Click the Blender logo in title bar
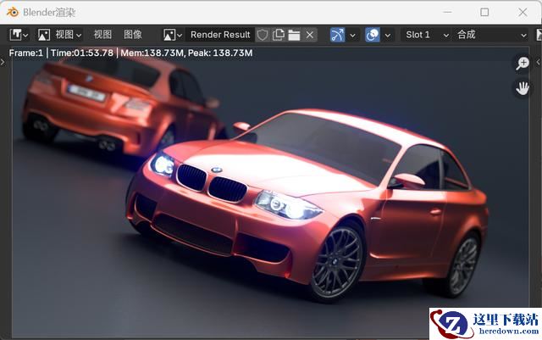Image resolution: width=542 pixels, height=340 pixels. [13, 12]
